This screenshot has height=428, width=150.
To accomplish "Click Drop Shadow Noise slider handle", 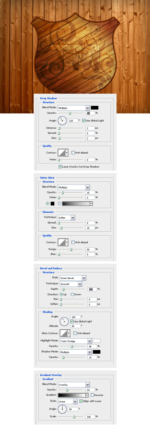I will pos(59,160).
